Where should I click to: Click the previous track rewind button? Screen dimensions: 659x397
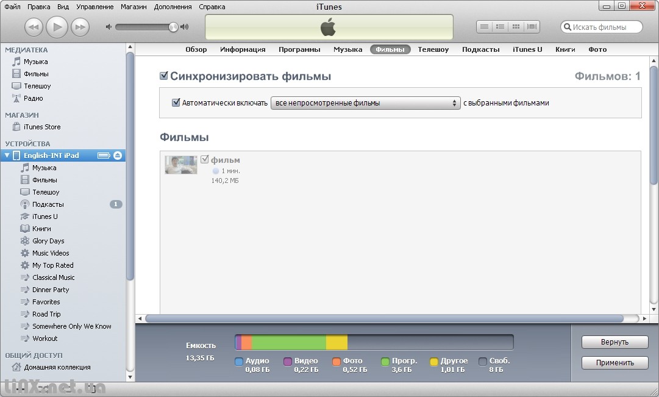(34, 27)
